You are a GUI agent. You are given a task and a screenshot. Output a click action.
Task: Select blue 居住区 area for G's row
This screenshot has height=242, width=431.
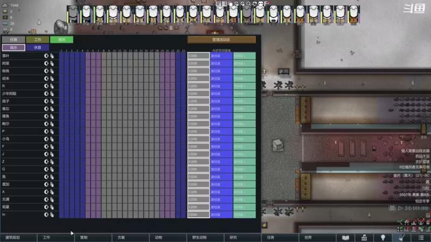pos(221,169)
